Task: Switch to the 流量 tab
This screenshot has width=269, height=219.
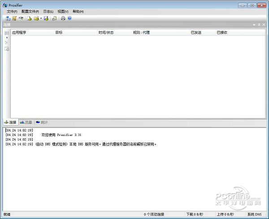Action: 26,123
